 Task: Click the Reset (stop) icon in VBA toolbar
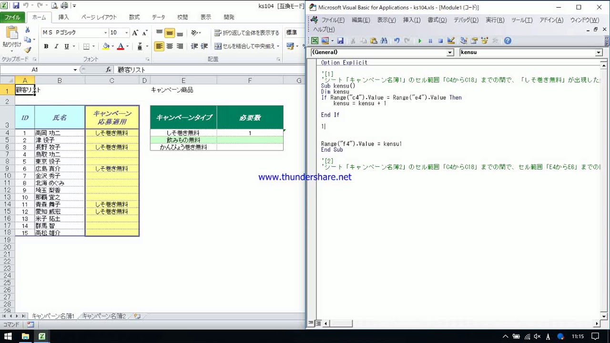point(440,41)
